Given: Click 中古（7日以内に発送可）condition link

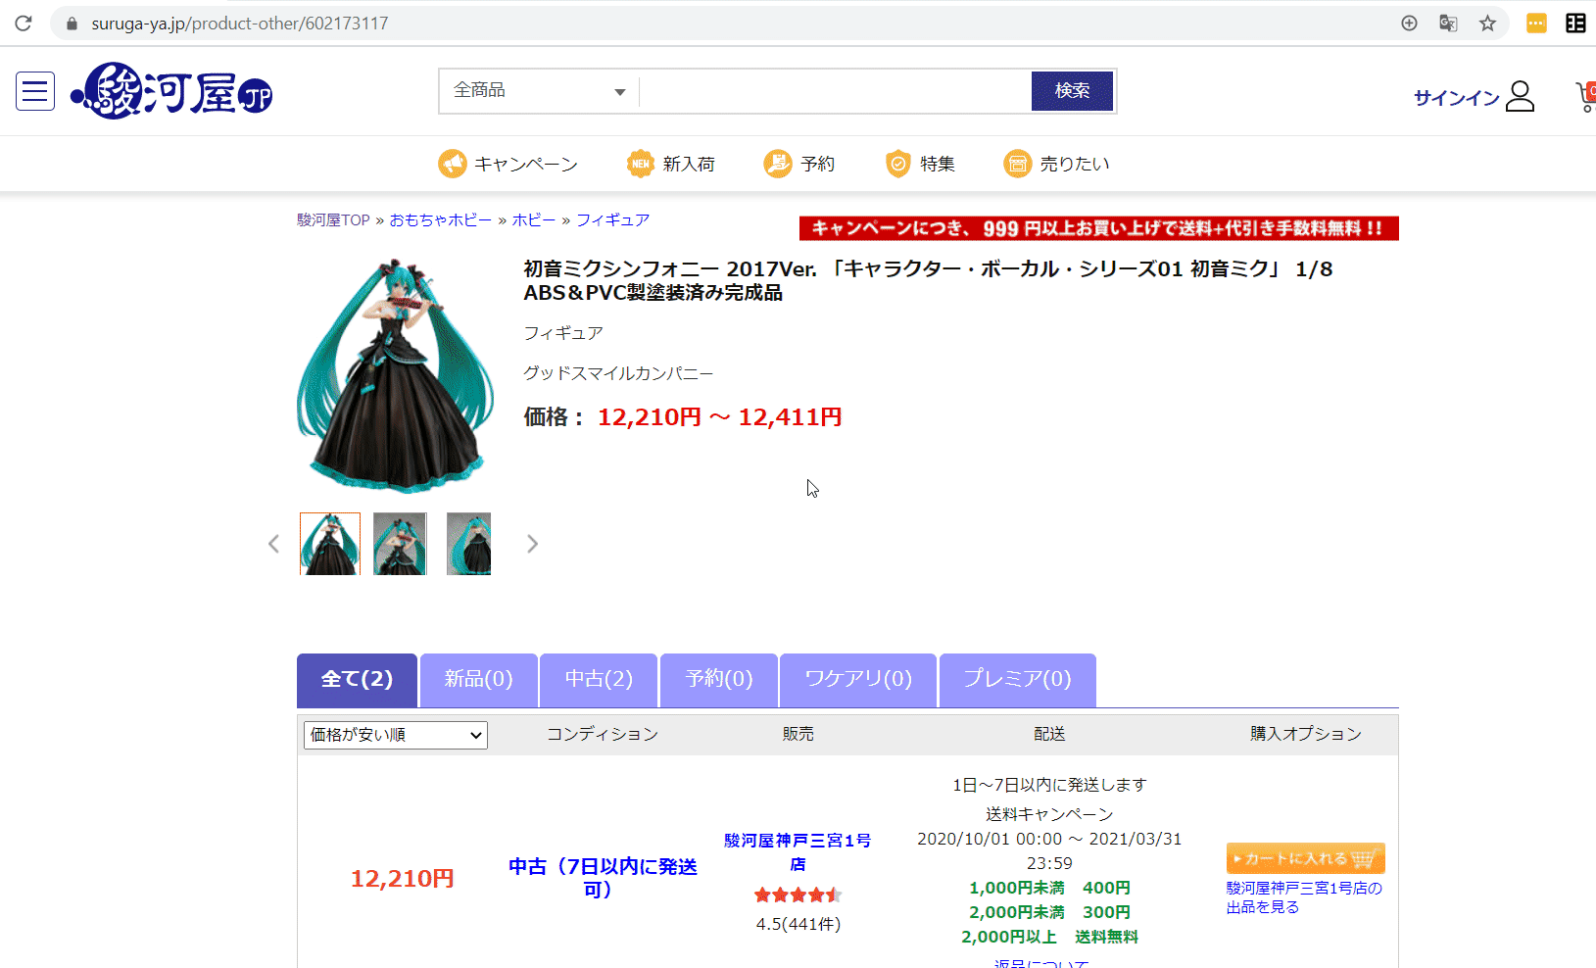Looking at the screenshot, I should (x=603, y=878).
